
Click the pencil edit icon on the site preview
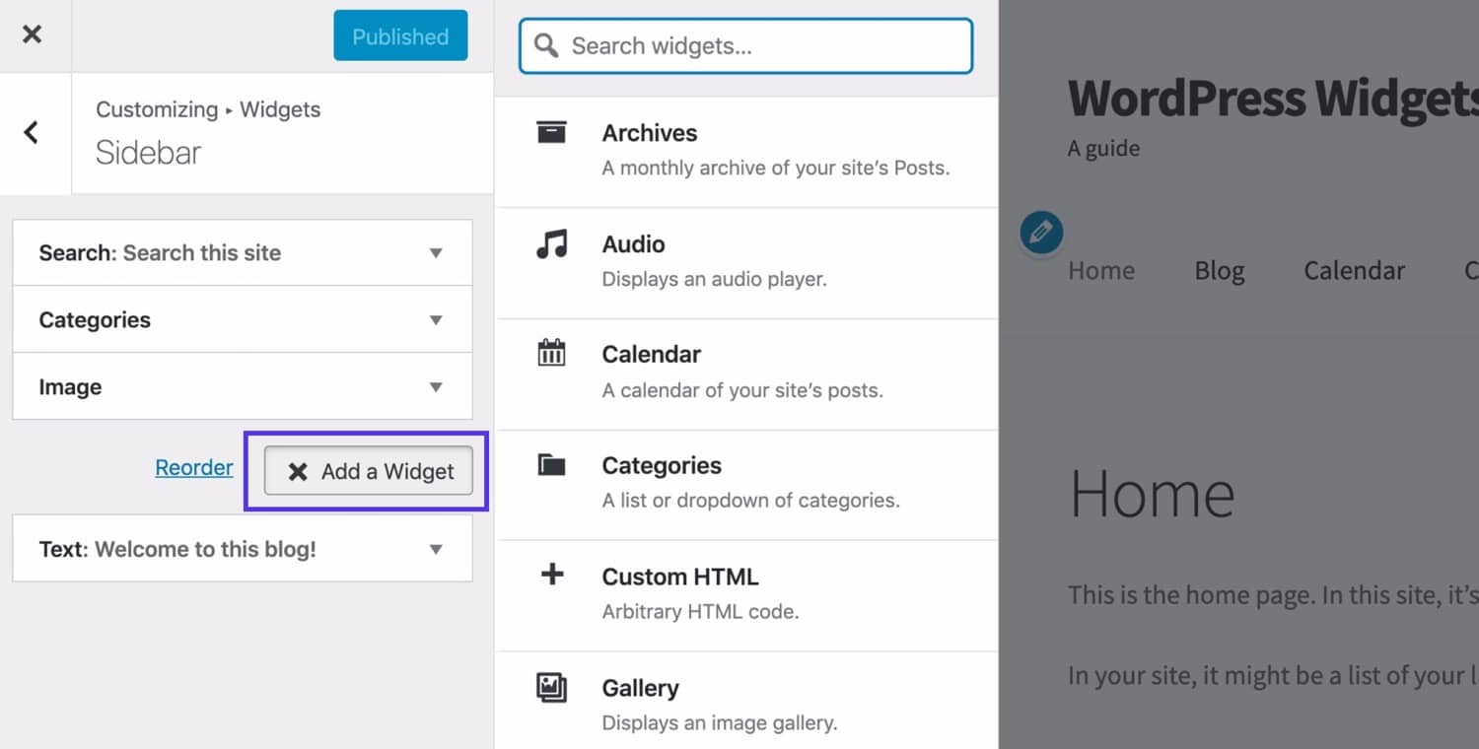point(1041,233)
